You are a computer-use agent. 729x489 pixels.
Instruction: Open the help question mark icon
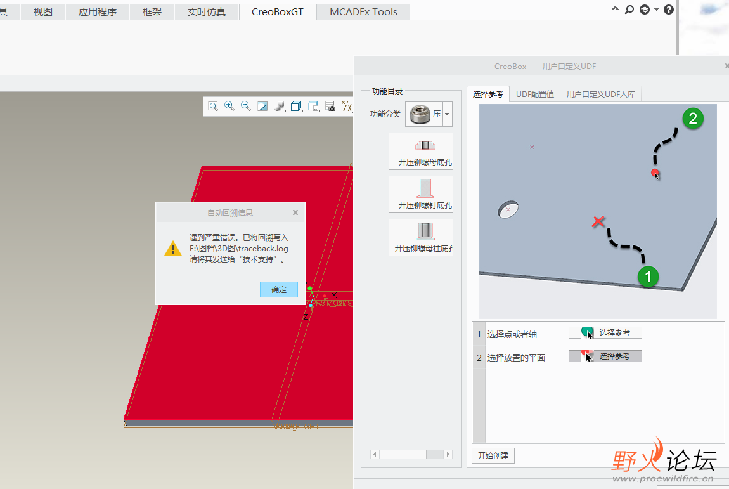coord(669,10)
